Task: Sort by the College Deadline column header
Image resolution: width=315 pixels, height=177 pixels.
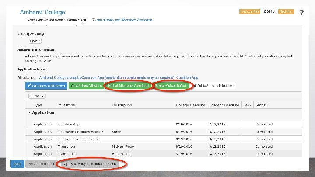Action: (191, 105)
